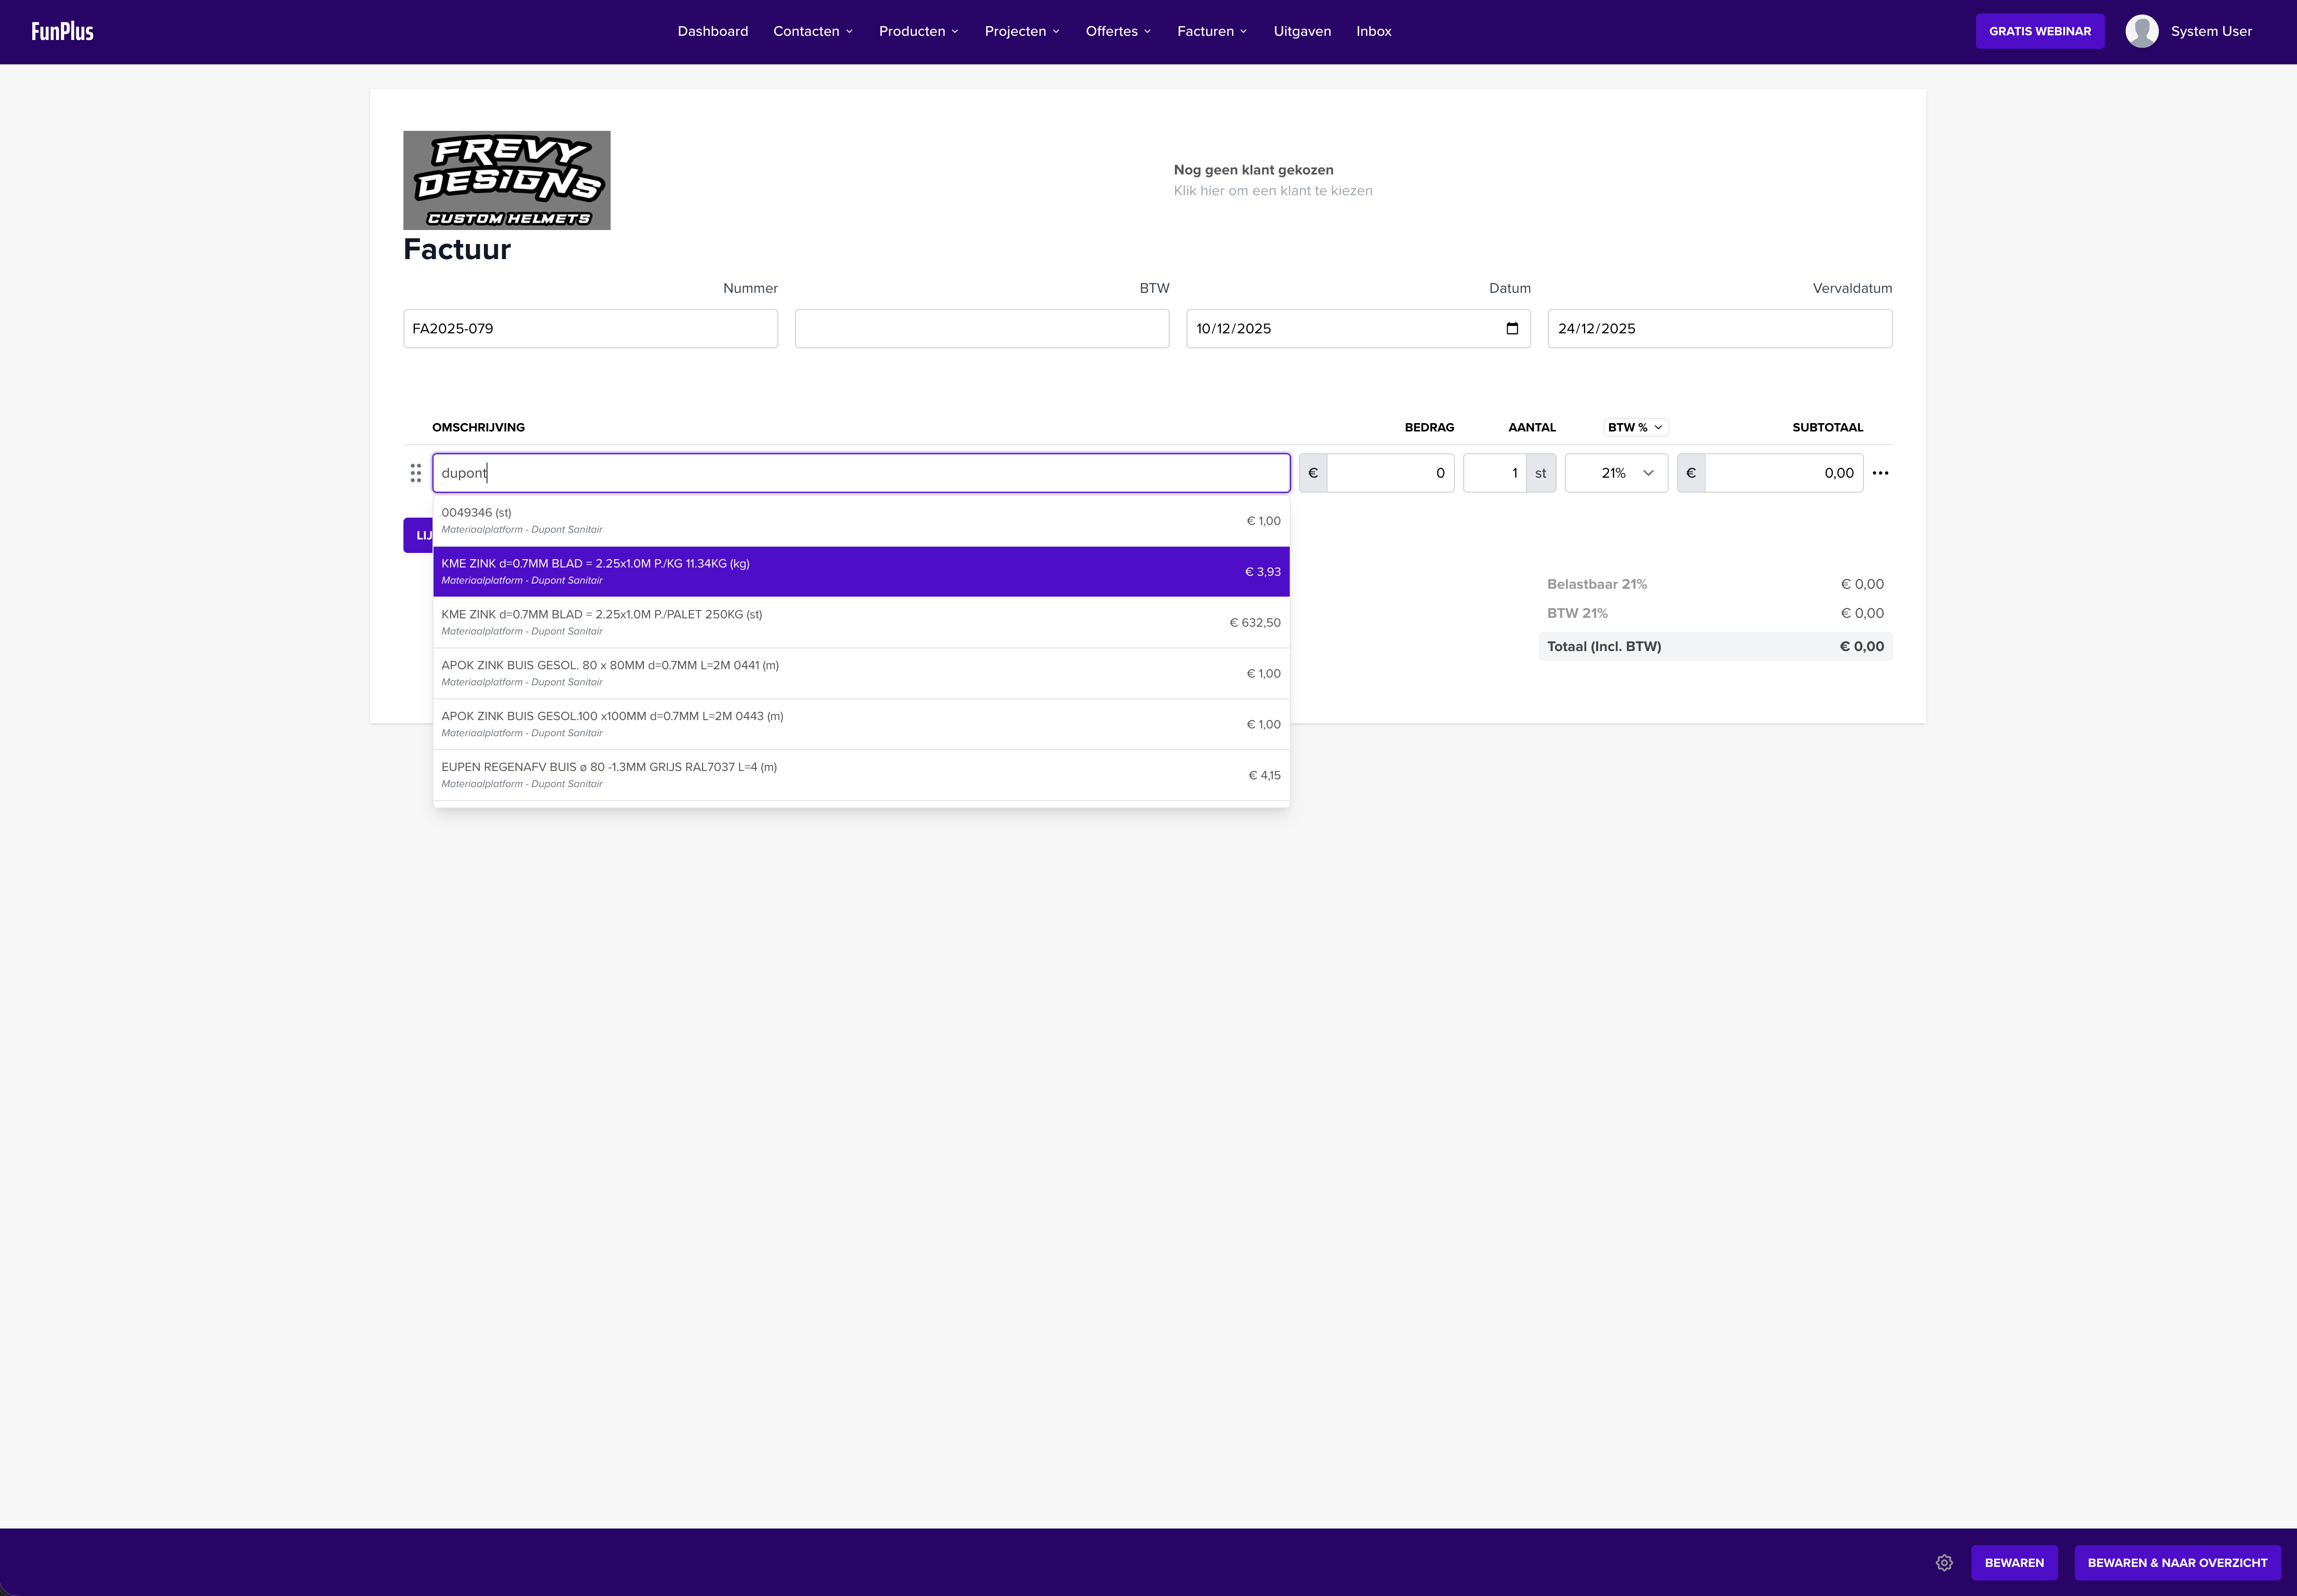
Task: Click the Frevy Designs company logo
Action: [506, 180]
